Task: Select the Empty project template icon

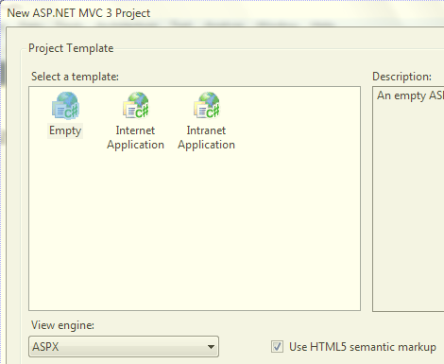Action: [65, 106]
